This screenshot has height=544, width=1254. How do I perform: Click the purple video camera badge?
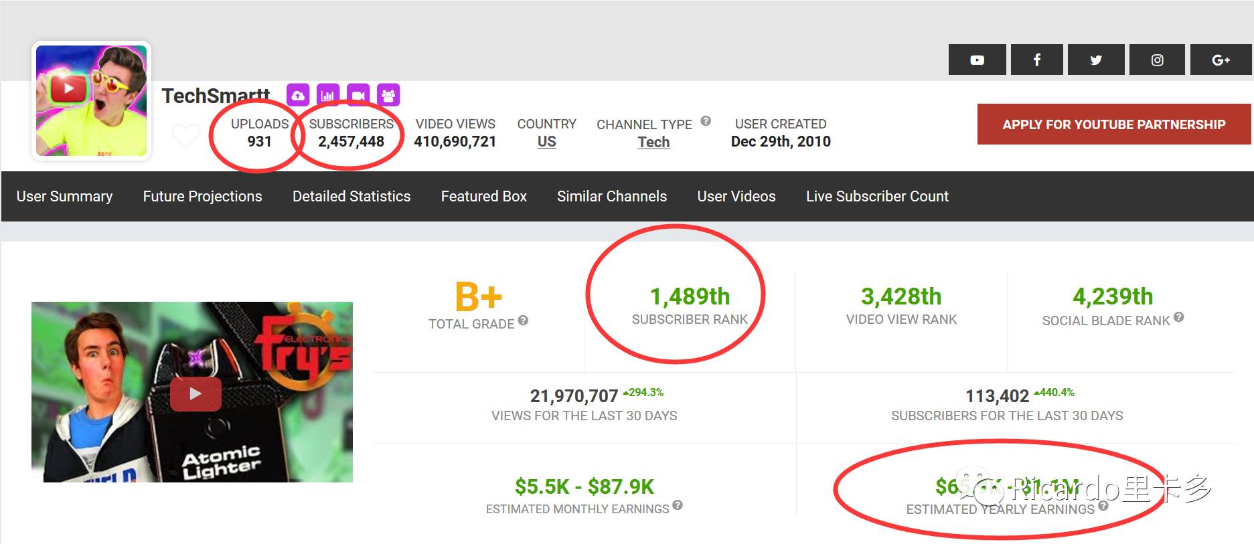(358, 95)
